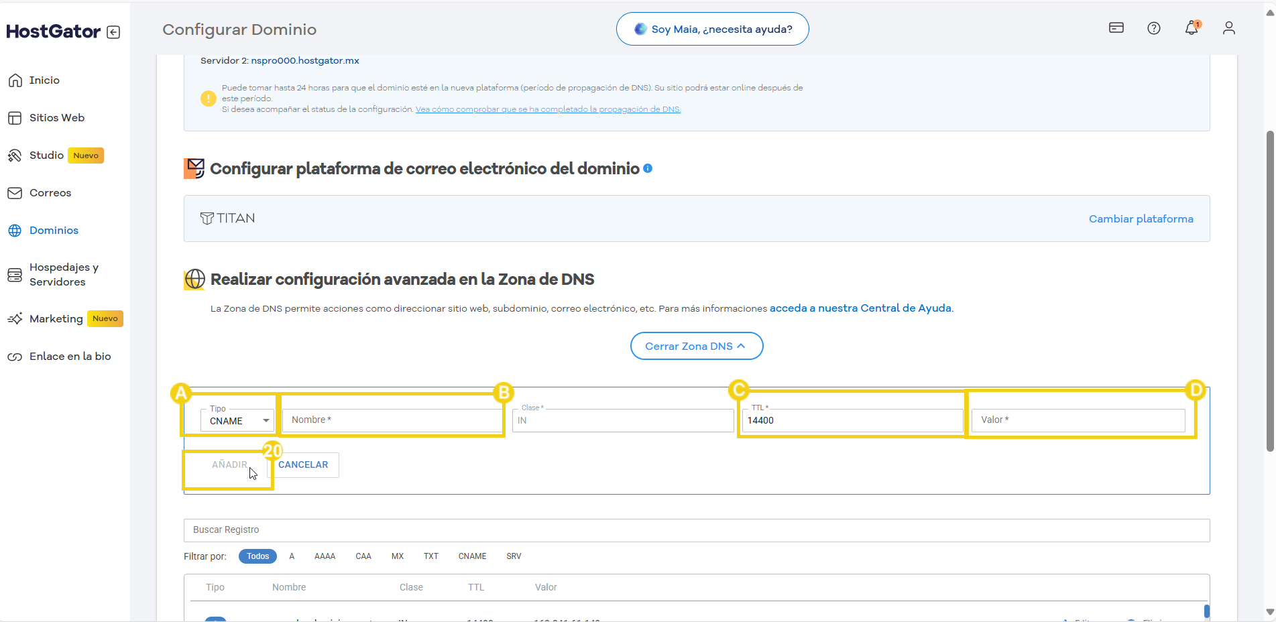Filter DNS records by MX
This screenshot has width=1276, height=622.
click(x=398, y=556)
